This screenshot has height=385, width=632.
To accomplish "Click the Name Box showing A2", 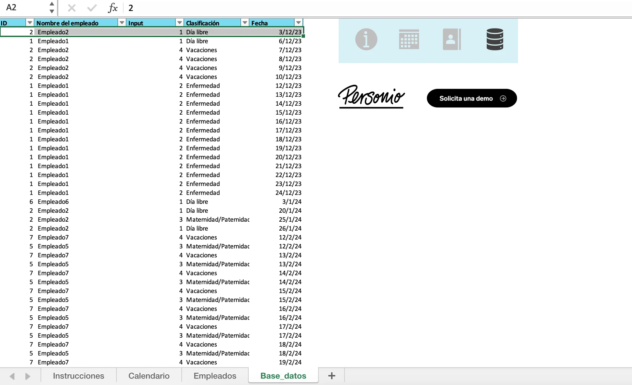I will tap(24, 8).
